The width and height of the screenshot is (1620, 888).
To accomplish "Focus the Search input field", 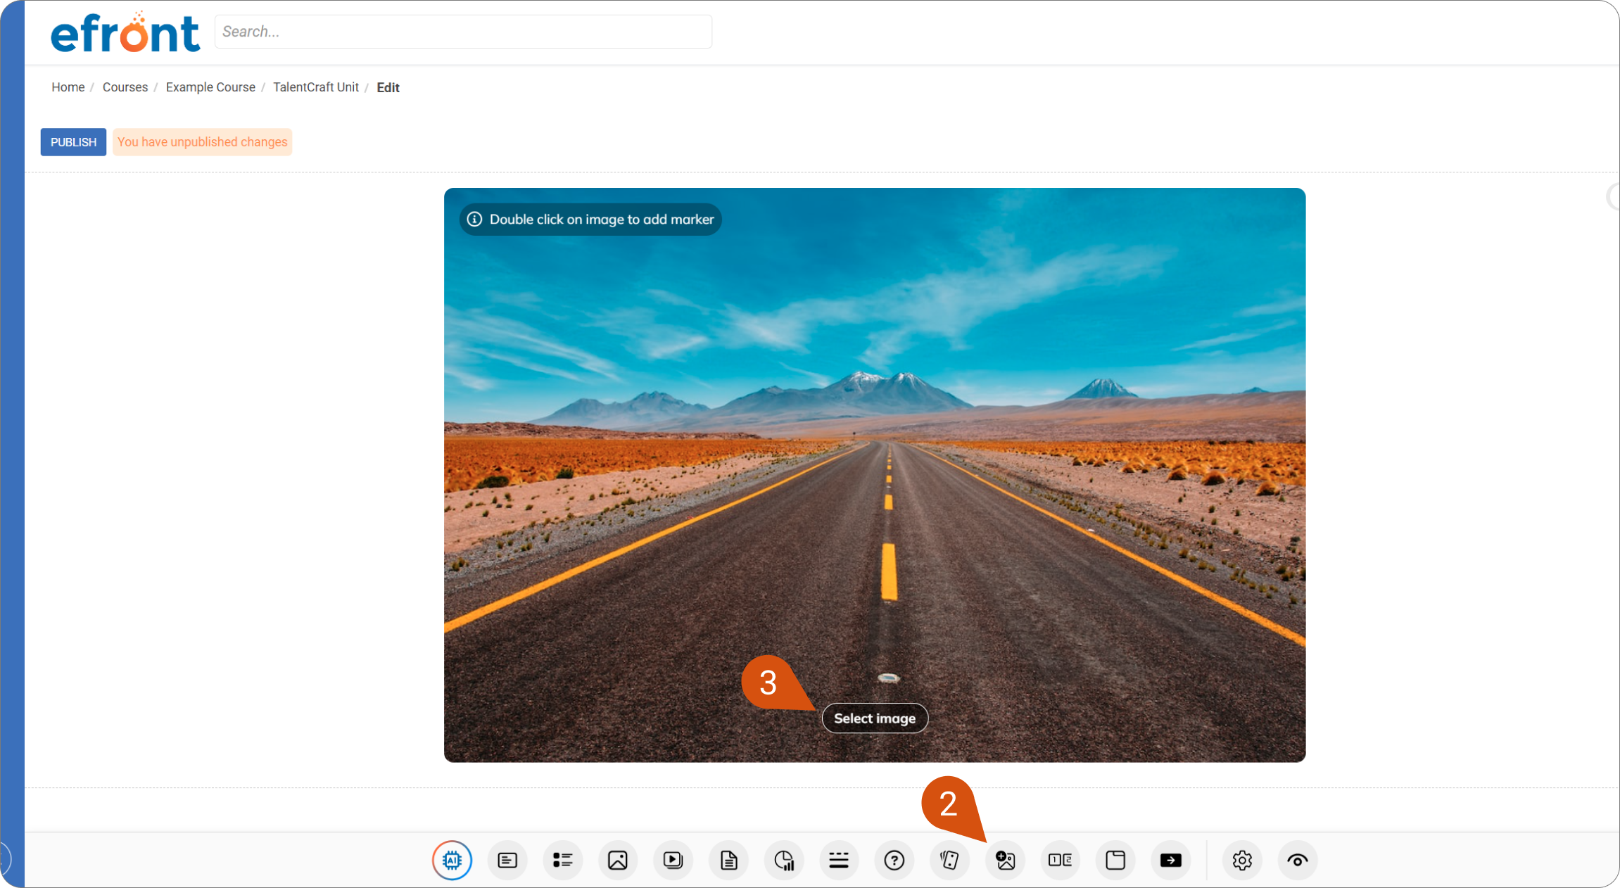I will tap(463, 32).
